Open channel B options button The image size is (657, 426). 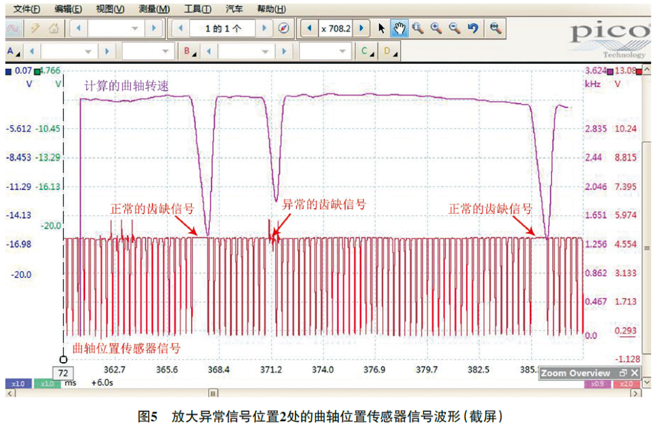[190, 52]
